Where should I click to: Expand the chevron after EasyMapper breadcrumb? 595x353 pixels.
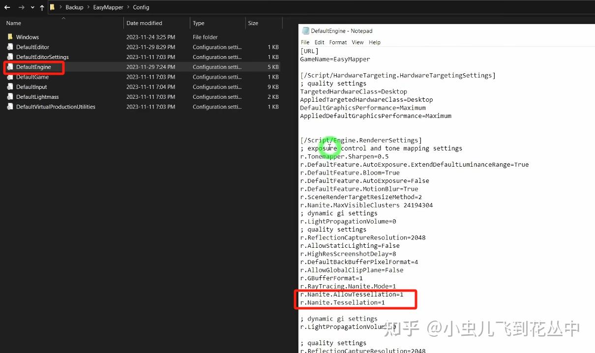click(129, 7)
